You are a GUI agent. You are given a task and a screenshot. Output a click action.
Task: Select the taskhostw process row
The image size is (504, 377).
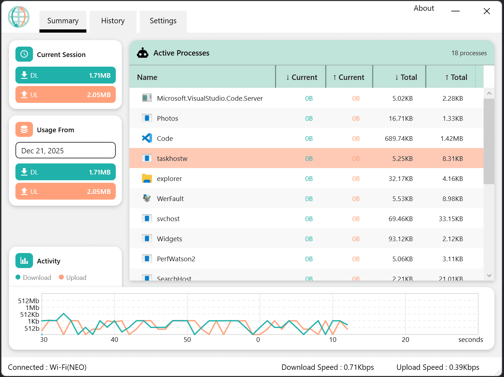point(251,158)
